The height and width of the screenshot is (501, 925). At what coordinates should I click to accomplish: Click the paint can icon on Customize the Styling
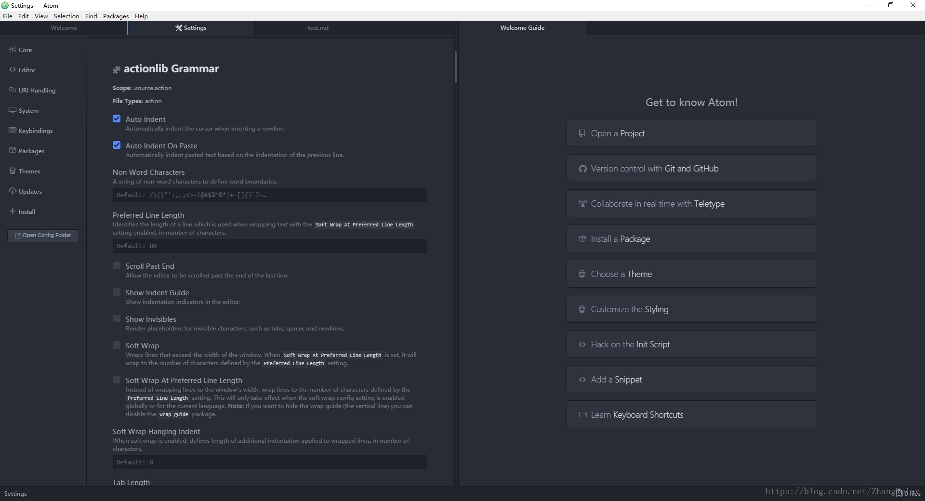[582, 309]
